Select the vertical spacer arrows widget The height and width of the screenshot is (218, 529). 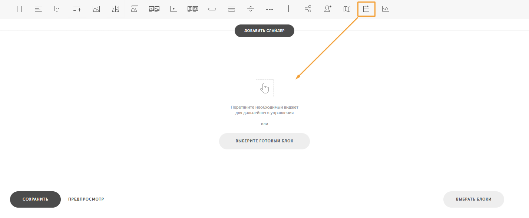click(x=251, y=9)
